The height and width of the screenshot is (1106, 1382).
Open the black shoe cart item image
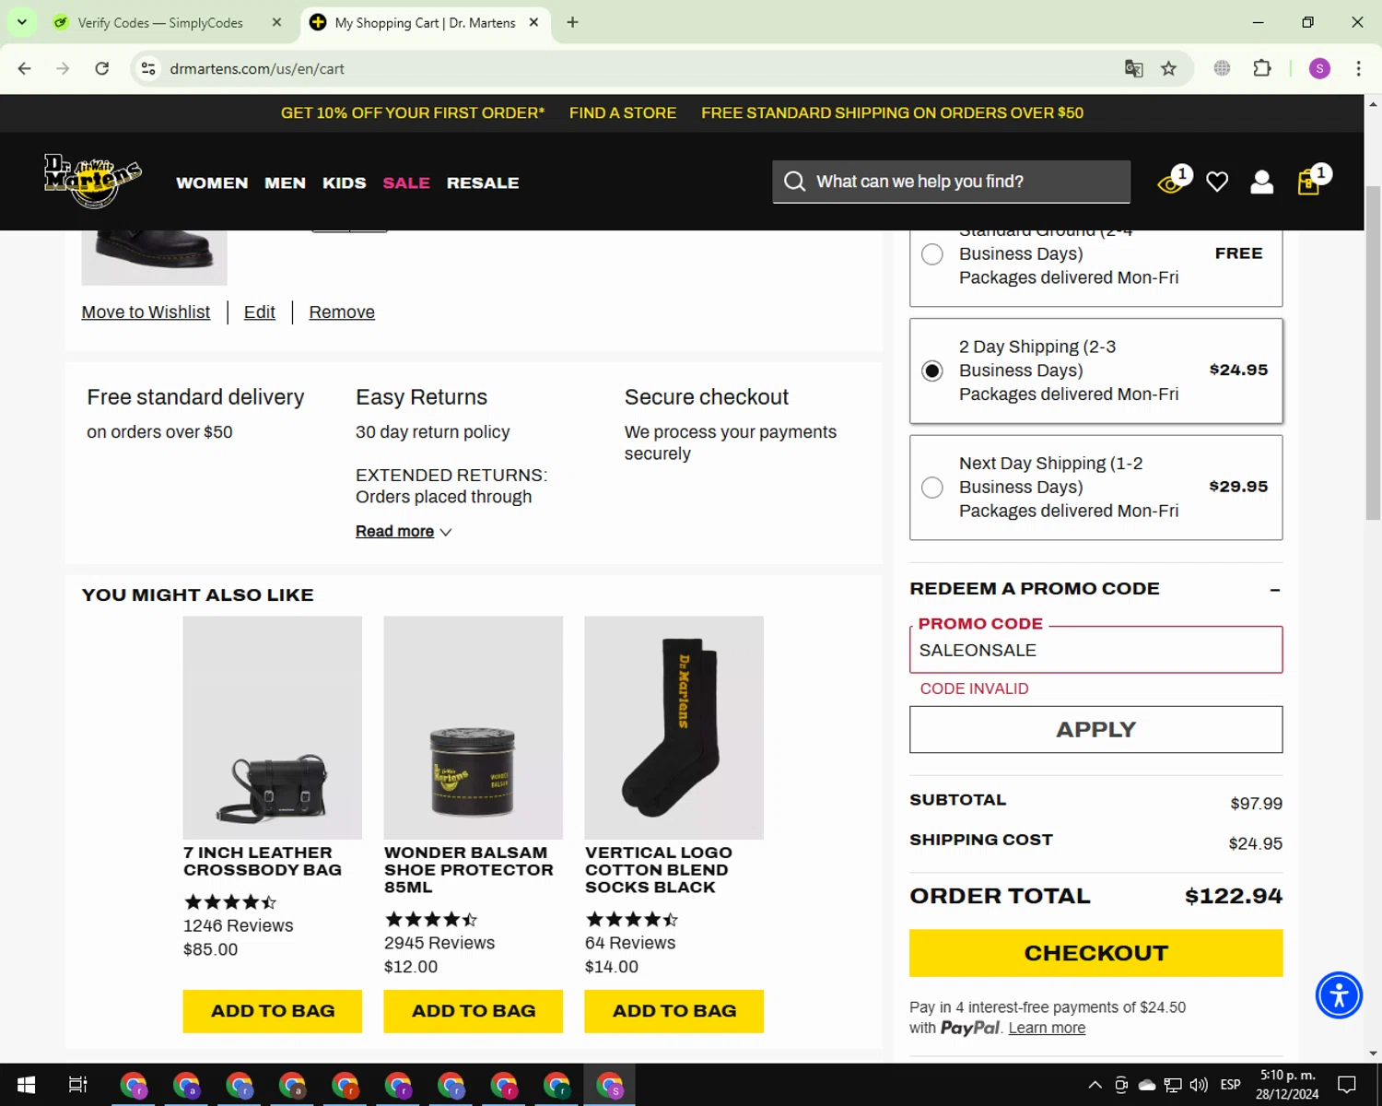[x=154, y=257]
